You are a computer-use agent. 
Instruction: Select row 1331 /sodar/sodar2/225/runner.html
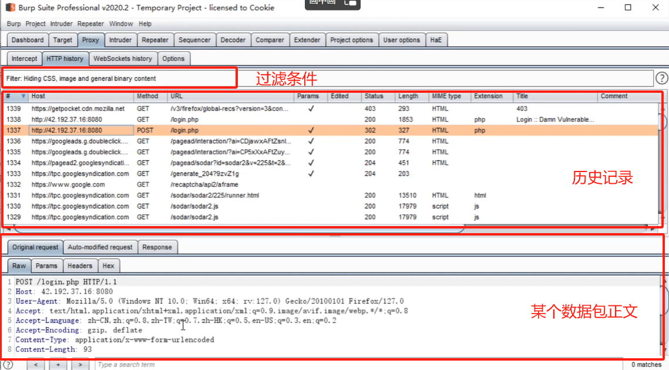tap(331, 196)
